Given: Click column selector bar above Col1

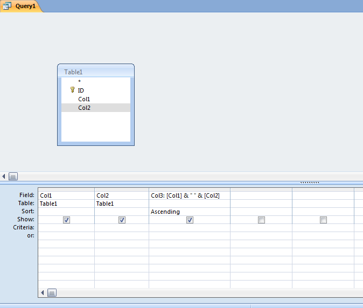Looking at the screenshot, I should coord(66,190).
